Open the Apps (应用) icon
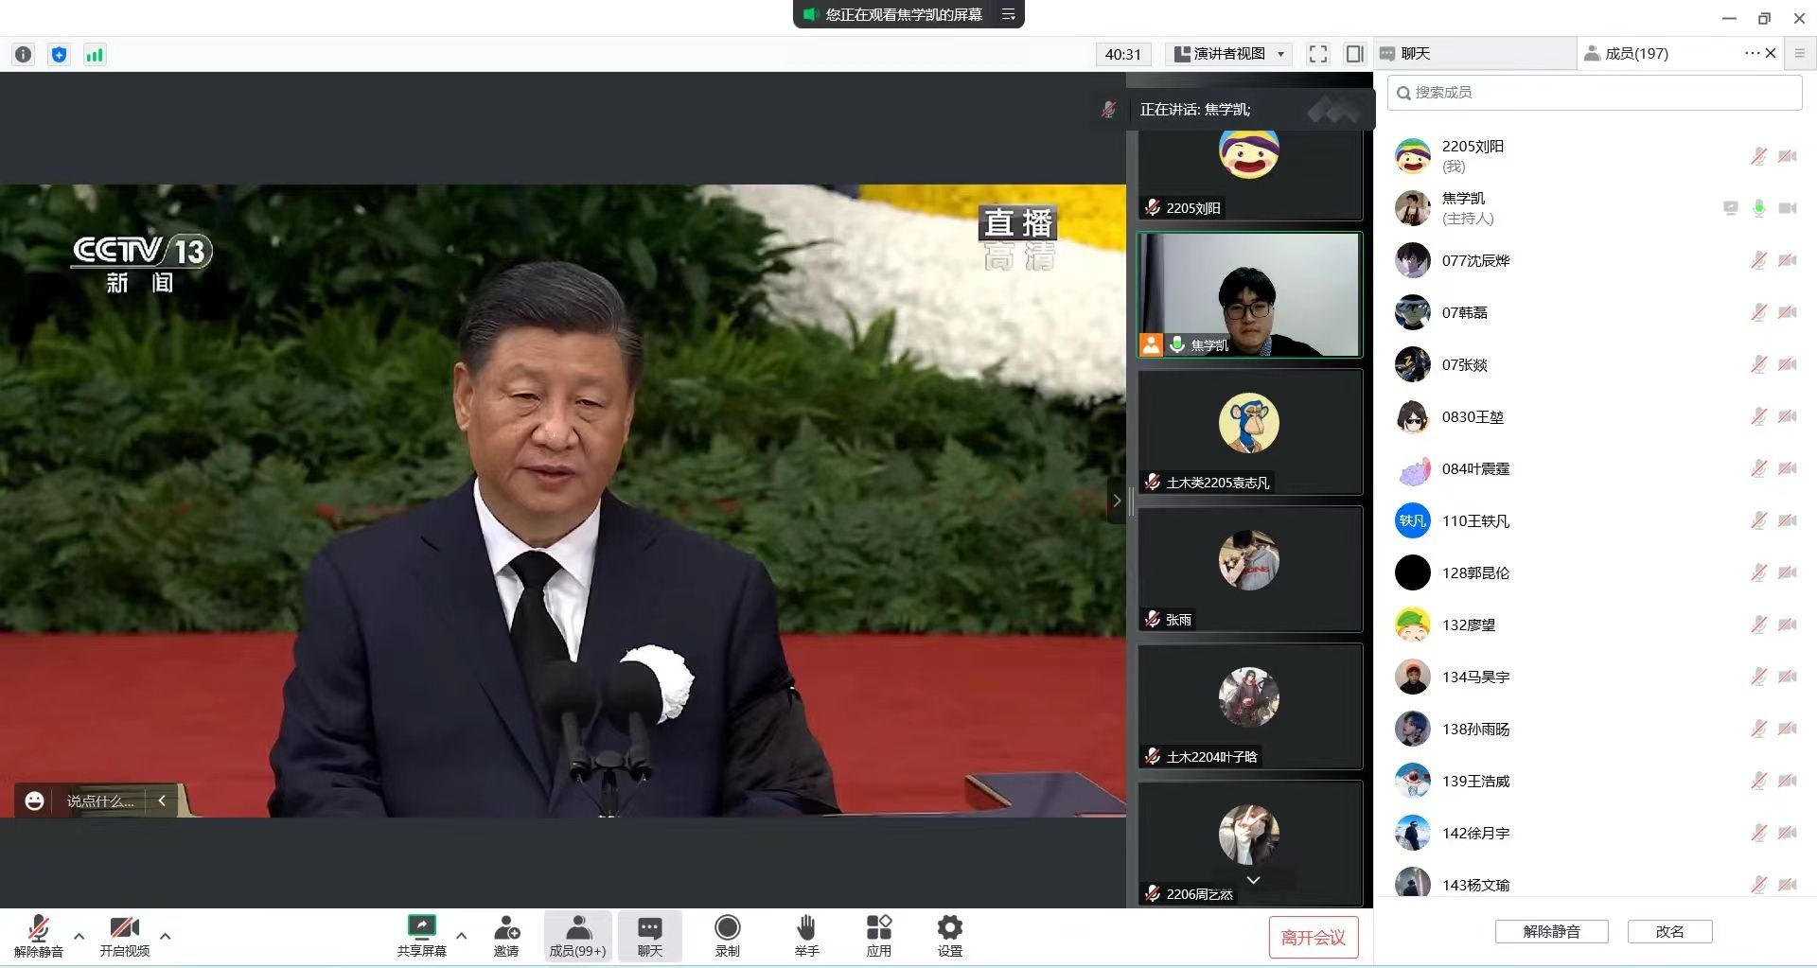 pyautogui.click(x=878, y=935)
